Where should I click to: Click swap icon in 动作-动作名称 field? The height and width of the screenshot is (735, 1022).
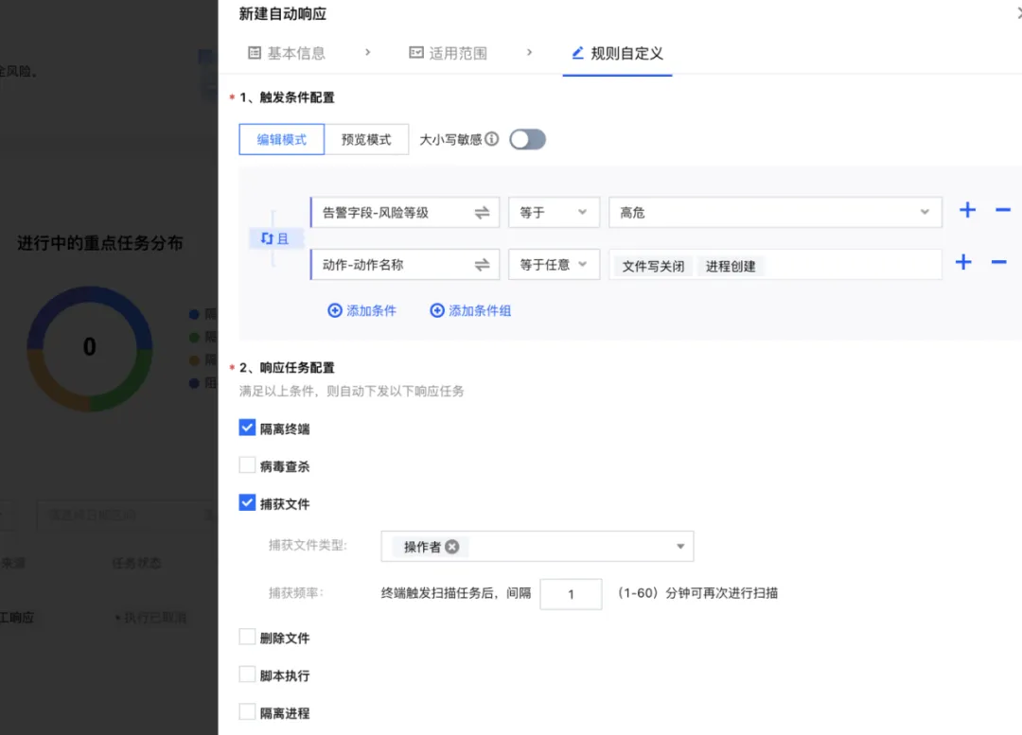[482, 265]
